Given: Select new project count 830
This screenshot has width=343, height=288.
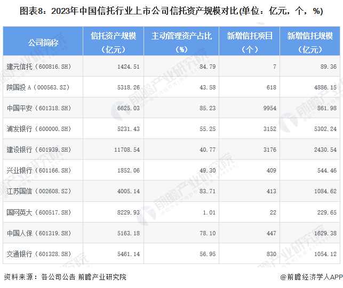Looking at the screenshot, I should (x=272, y=254).
